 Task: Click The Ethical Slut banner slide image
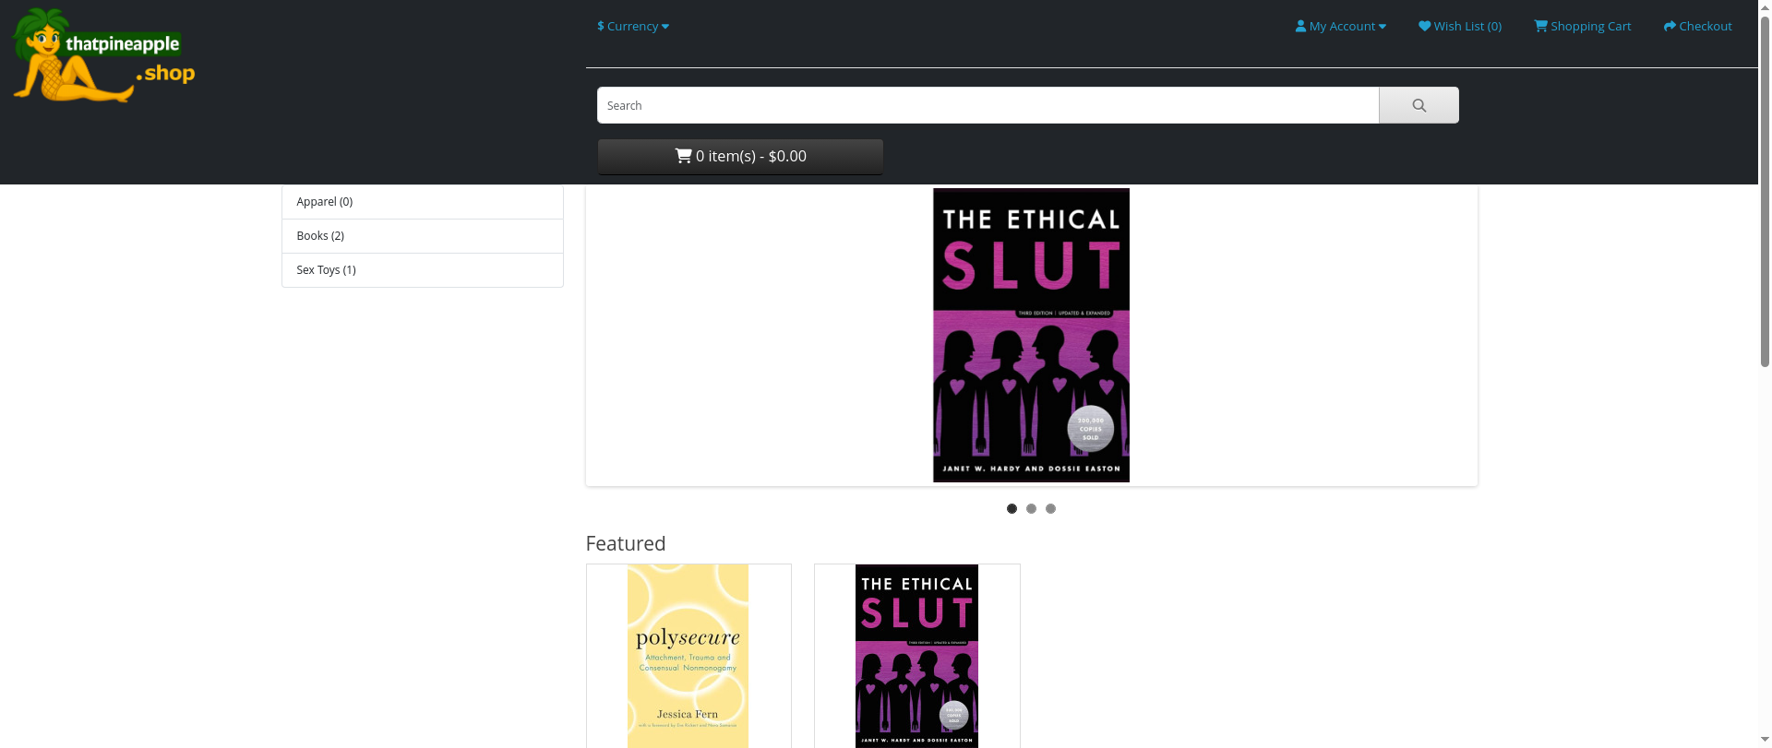tap(1031, 335)
